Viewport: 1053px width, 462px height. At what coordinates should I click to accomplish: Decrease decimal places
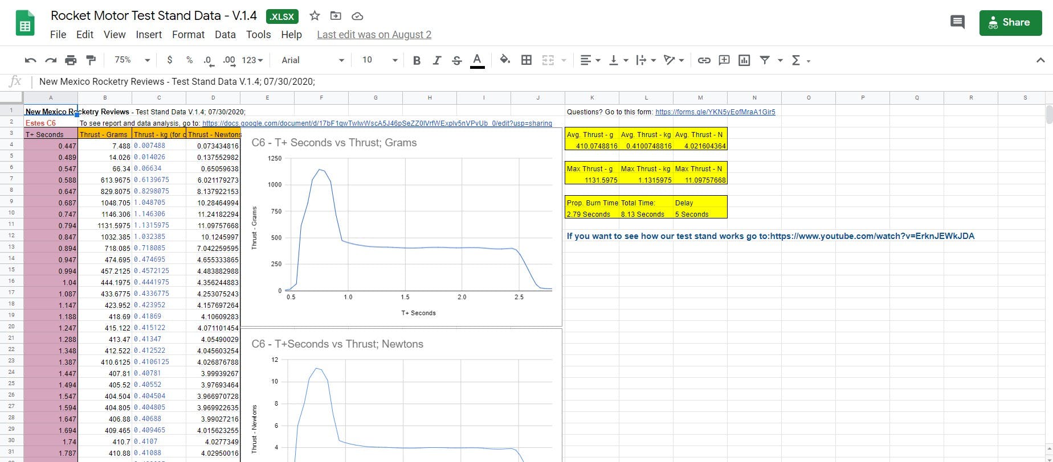click(209, 60)
